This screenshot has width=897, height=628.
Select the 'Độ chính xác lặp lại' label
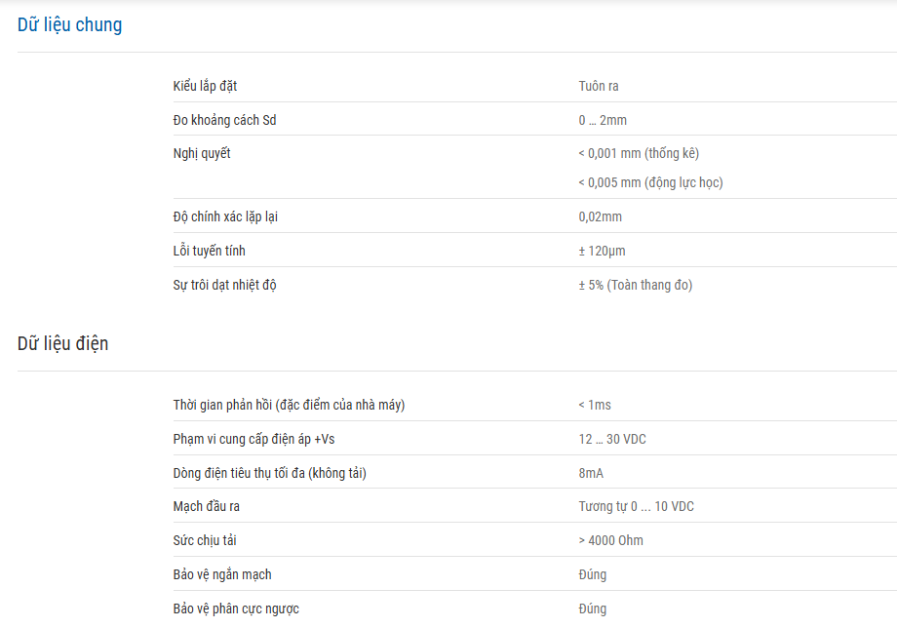(225, 216)
